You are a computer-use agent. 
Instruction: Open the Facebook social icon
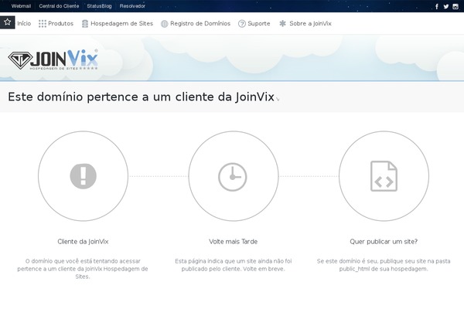(437, 6)
